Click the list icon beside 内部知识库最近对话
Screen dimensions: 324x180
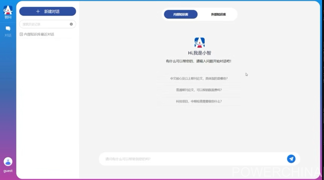point(21,34)
